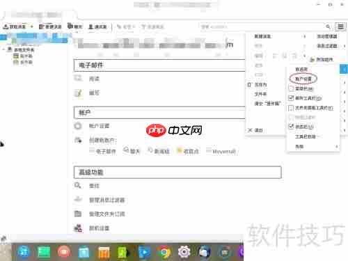This screenshot has width=348, height=261.
Task: Open the blue file manager dock icon
Action: click(x=84, y=252)
